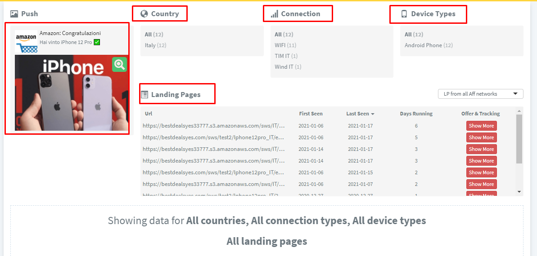The image size is (537, 256).
Task: Click Show More for first-seen 2021-01-06, last-seen 2021-01-07 row
Action: pos(481,184)
